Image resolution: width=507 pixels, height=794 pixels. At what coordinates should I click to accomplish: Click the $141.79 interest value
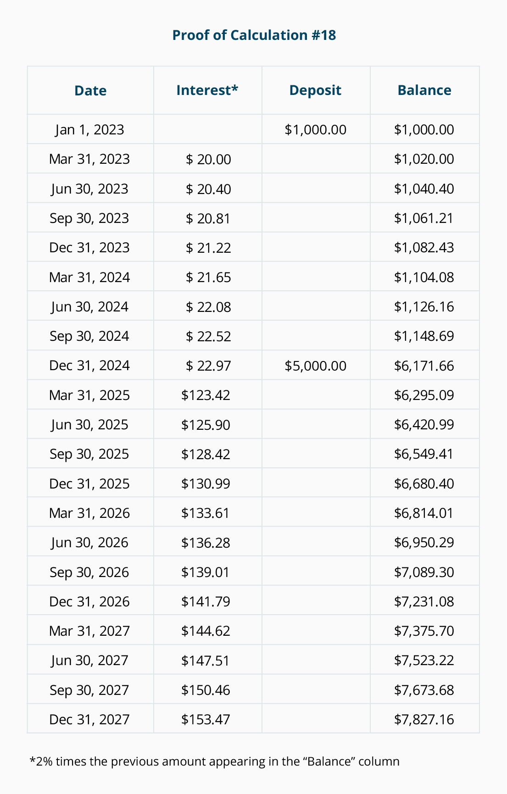[206, 601]
